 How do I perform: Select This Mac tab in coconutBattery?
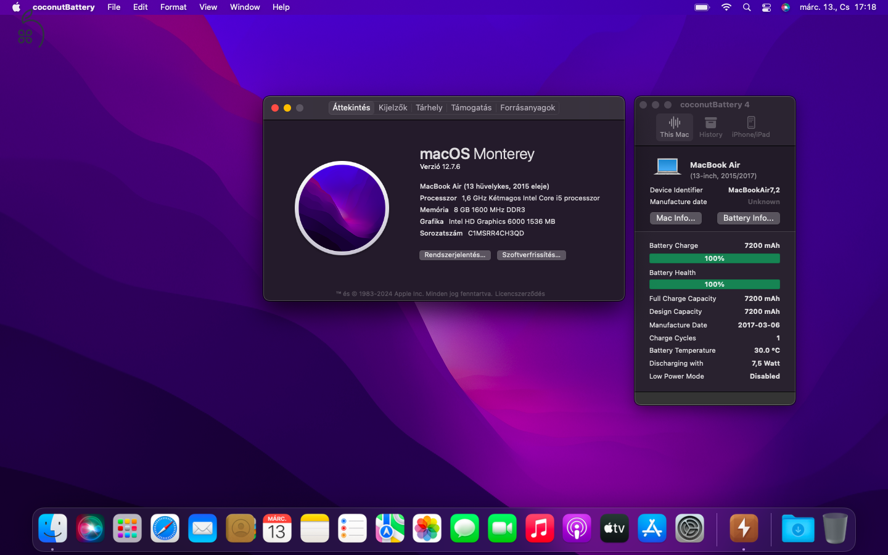[675, 127]
